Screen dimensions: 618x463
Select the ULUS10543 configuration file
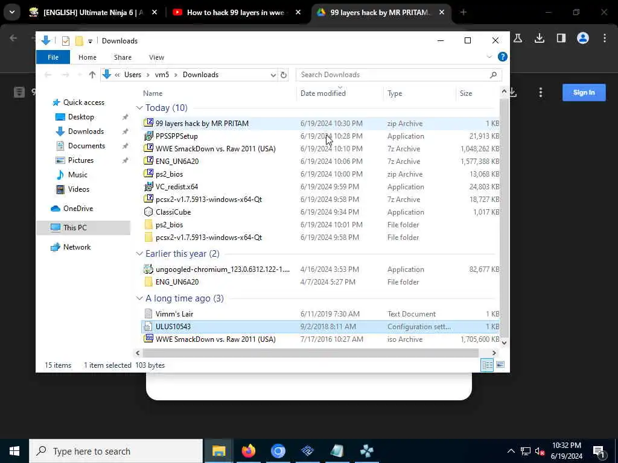(320, 326)
